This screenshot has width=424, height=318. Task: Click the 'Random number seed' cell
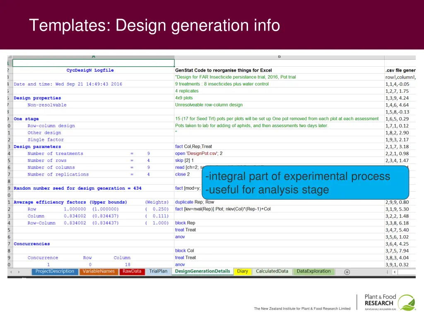[x=77, y=188]
